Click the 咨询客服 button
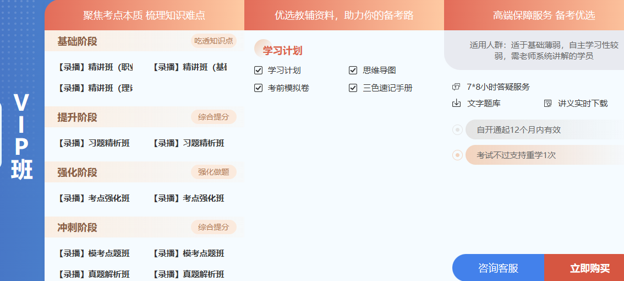This screenshot has height=281, width=624. [498, 268]
